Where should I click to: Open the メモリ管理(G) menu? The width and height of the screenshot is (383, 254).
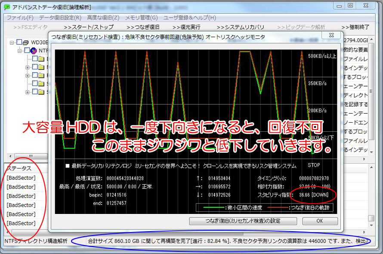(142, 18)
